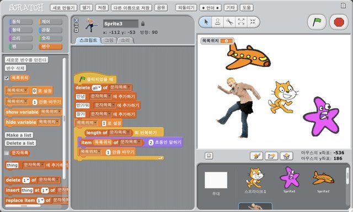Open the 문자목록 dropdown in 반가워 add block

click(105, 105)
